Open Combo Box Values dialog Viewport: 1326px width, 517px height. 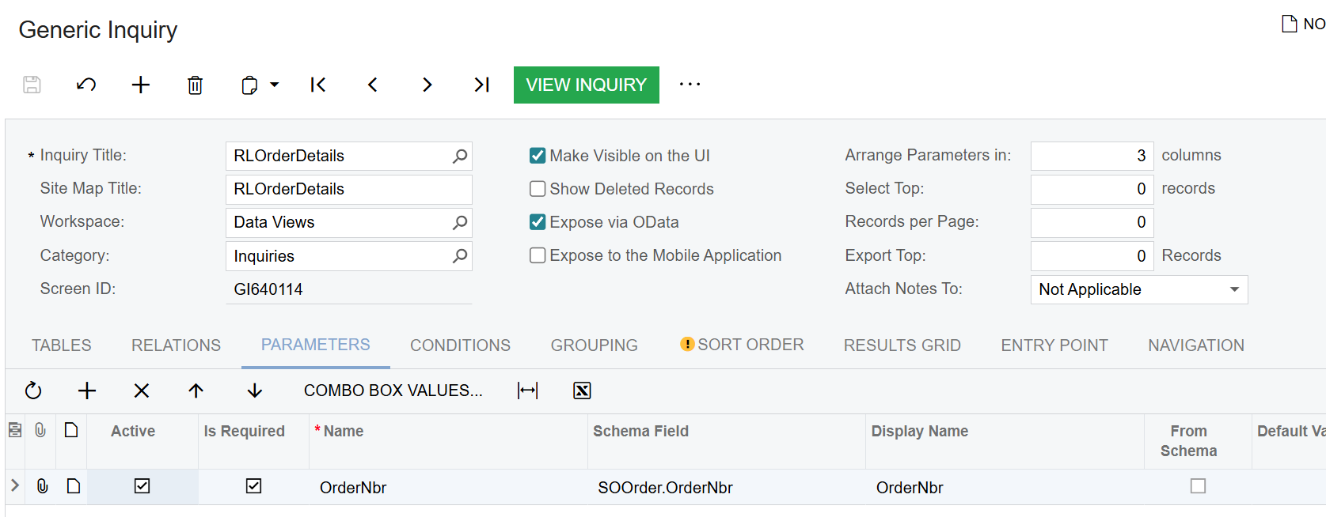point(393,391)
